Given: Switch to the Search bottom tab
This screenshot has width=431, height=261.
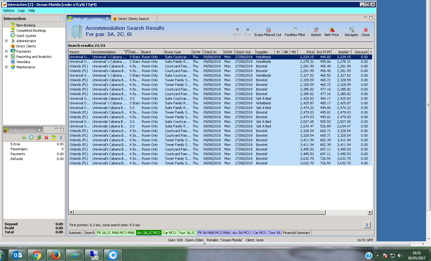Looking at the screenshot, I should click(x=90, y=233).
